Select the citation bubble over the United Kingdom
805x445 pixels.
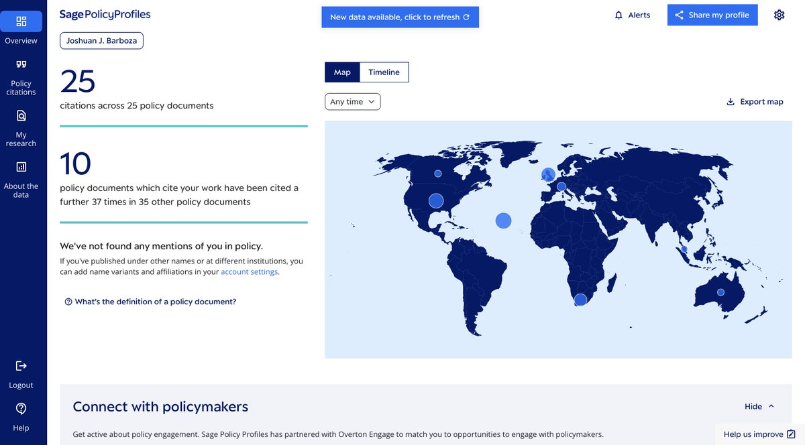548,175
